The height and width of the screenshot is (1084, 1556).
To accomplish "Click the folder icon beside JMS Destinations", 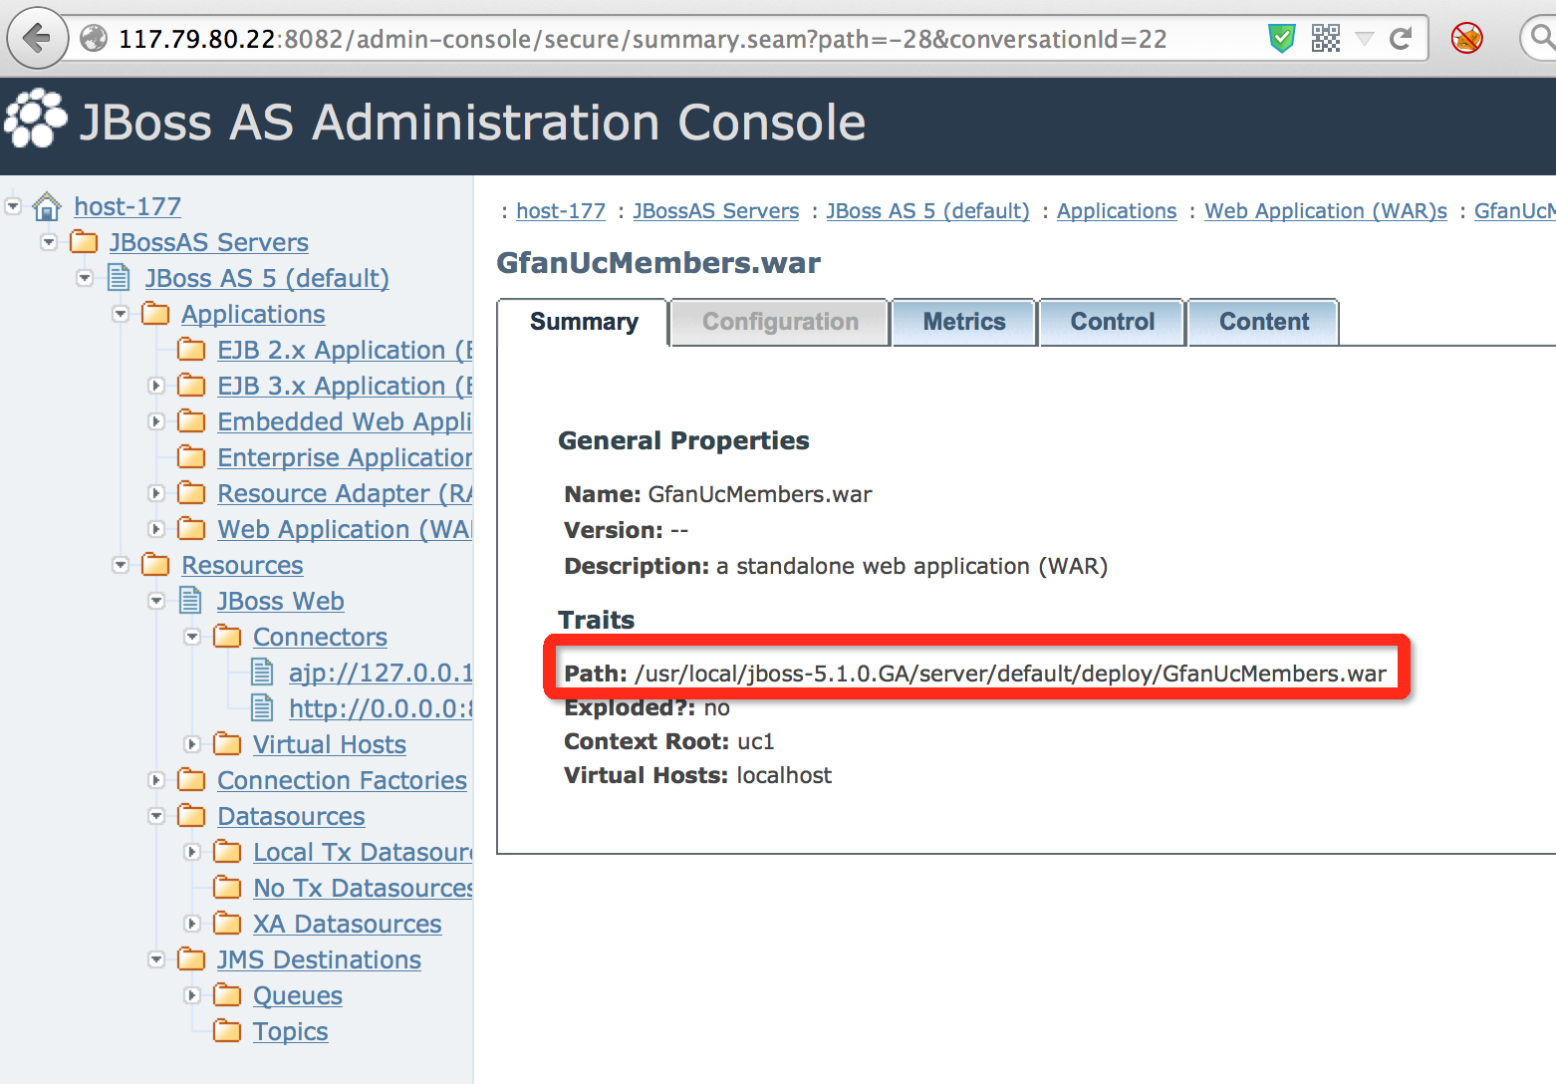I will click(x=191, y=959).
